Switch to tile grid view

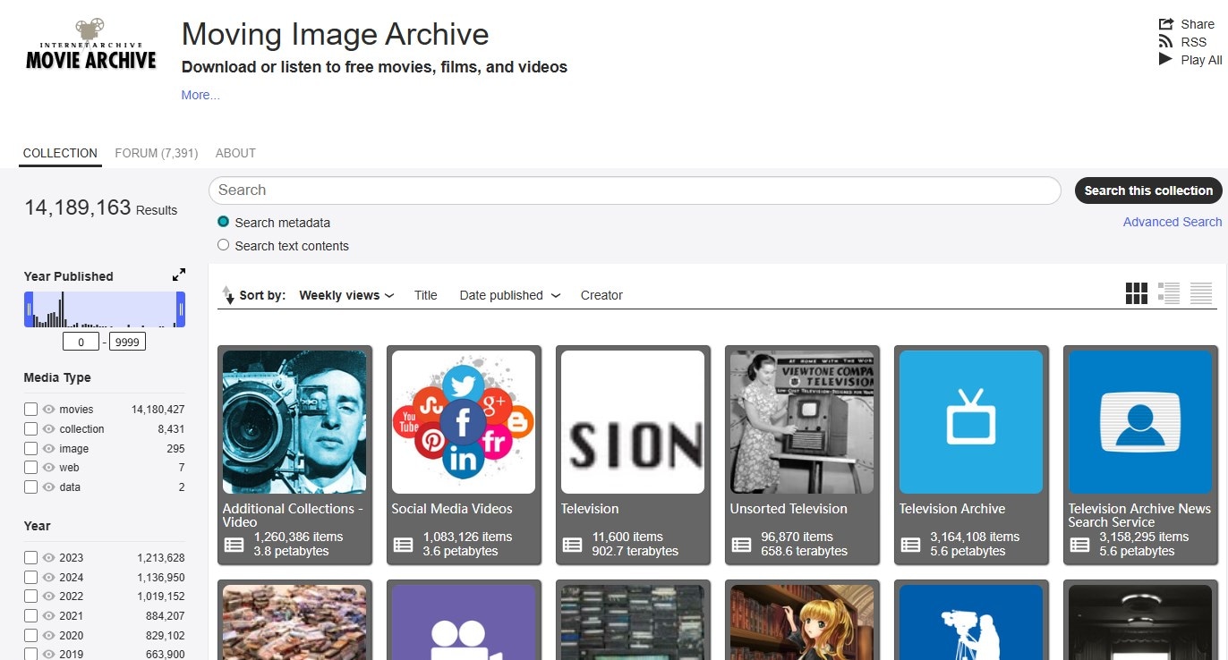(1136, 293)
